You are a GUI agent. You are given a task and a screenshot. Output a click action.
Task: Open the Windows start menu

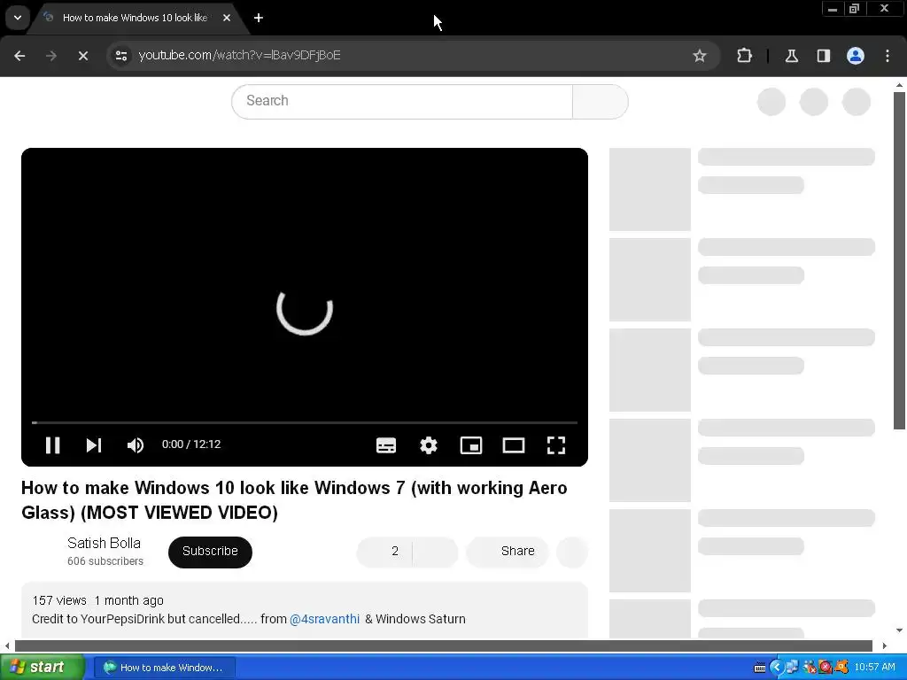pyautogui.click(x=42, y=668)
